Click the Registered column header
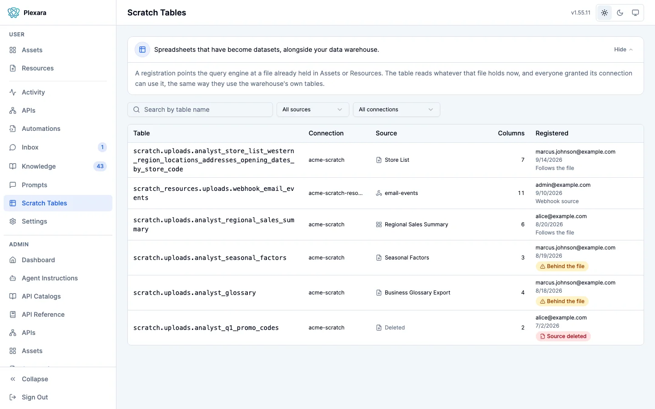Image resolution: width=655 pixels, height=409 pixels. [552, 133]
